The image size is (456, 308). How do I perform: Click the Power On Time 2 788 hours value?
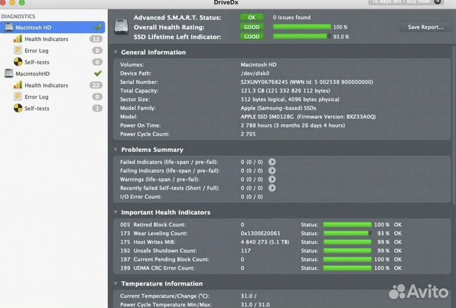(293, 125)
